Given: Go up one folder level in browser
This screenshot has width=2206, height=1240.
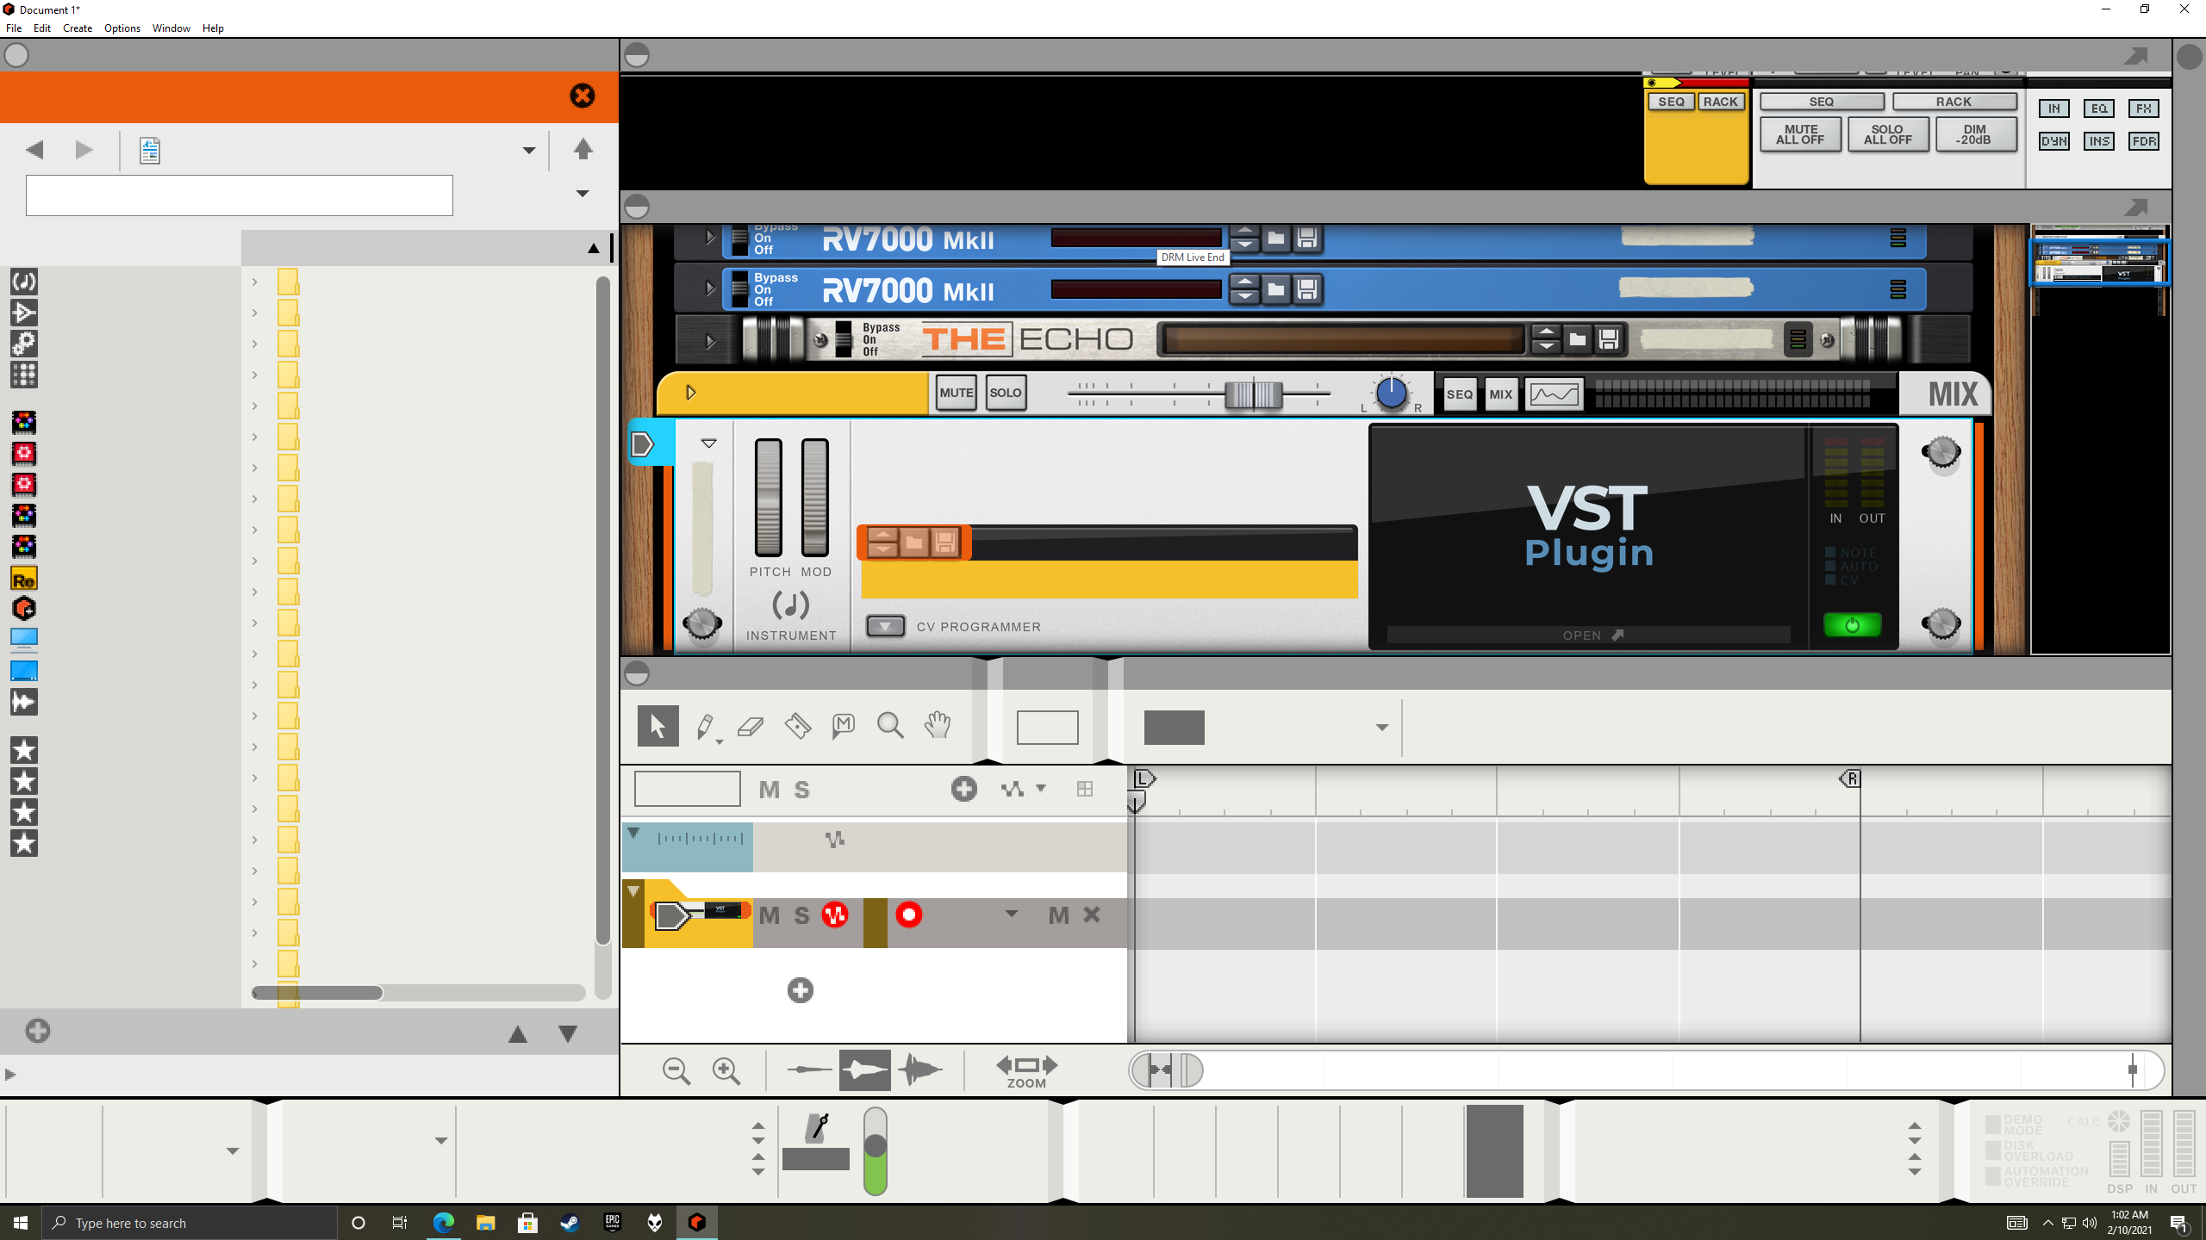Looking at the screenshot, I should [583, 149].
